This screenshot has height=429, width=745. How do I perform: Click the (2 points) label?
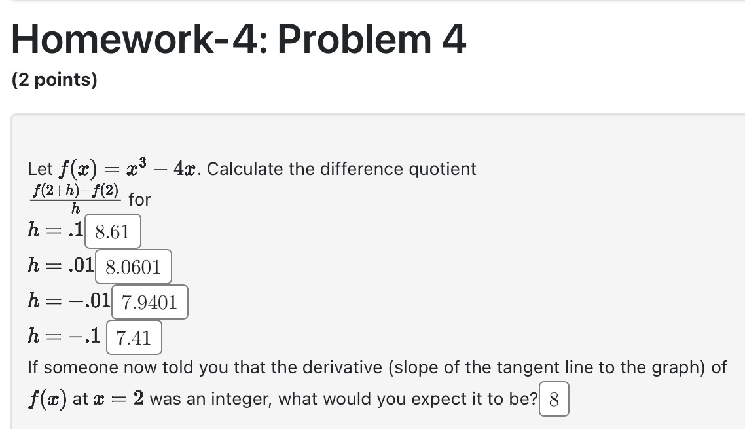(x=54, y=79)
